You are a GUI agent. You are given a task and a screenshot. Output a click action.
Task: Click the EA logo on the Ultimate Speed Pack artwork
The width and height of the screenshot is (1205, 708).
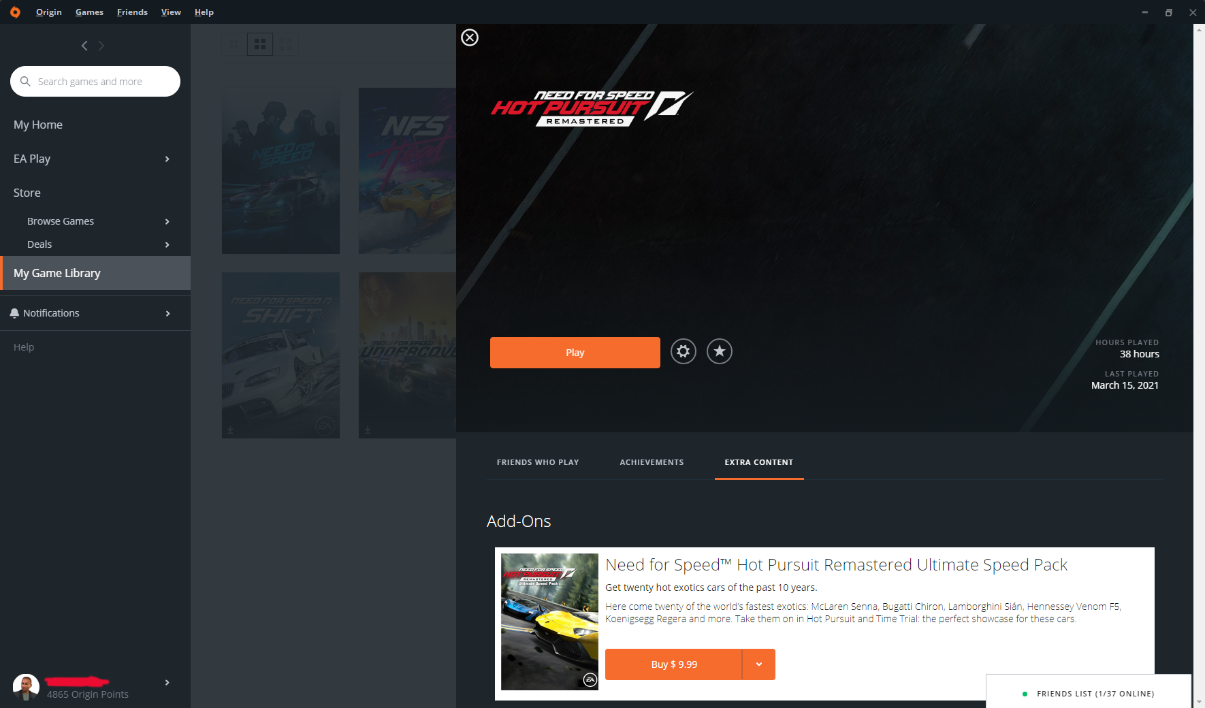[x=588, y=679]
